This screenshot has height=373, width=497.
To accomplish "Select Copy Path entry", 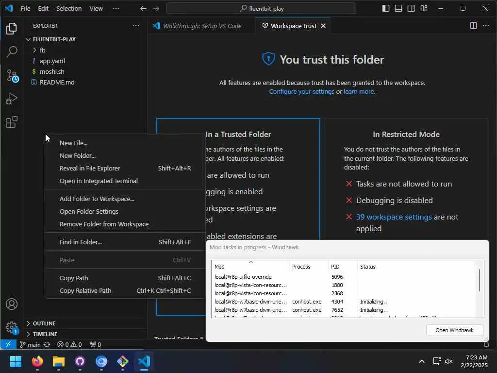I will tap(125, 278).
